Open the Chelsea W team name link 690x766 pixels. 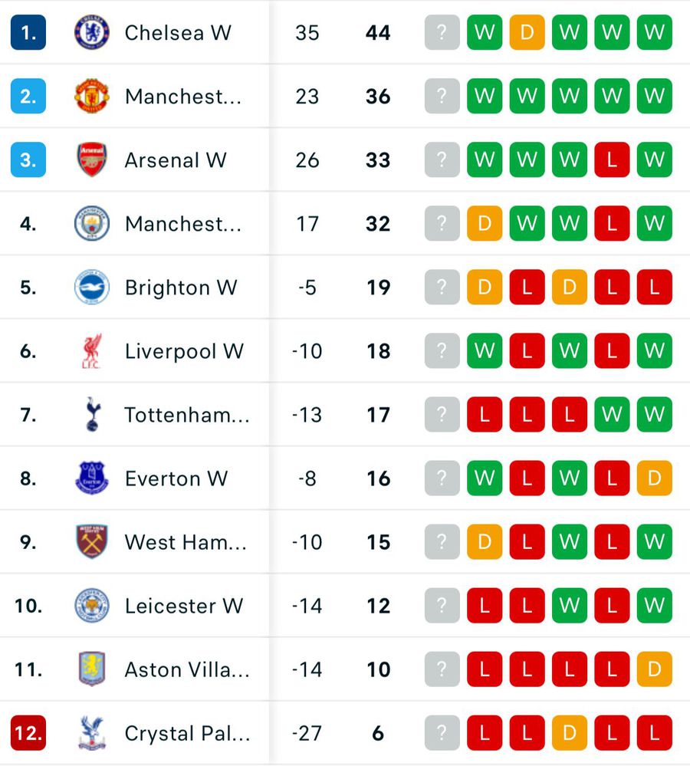tap(178, 32)
